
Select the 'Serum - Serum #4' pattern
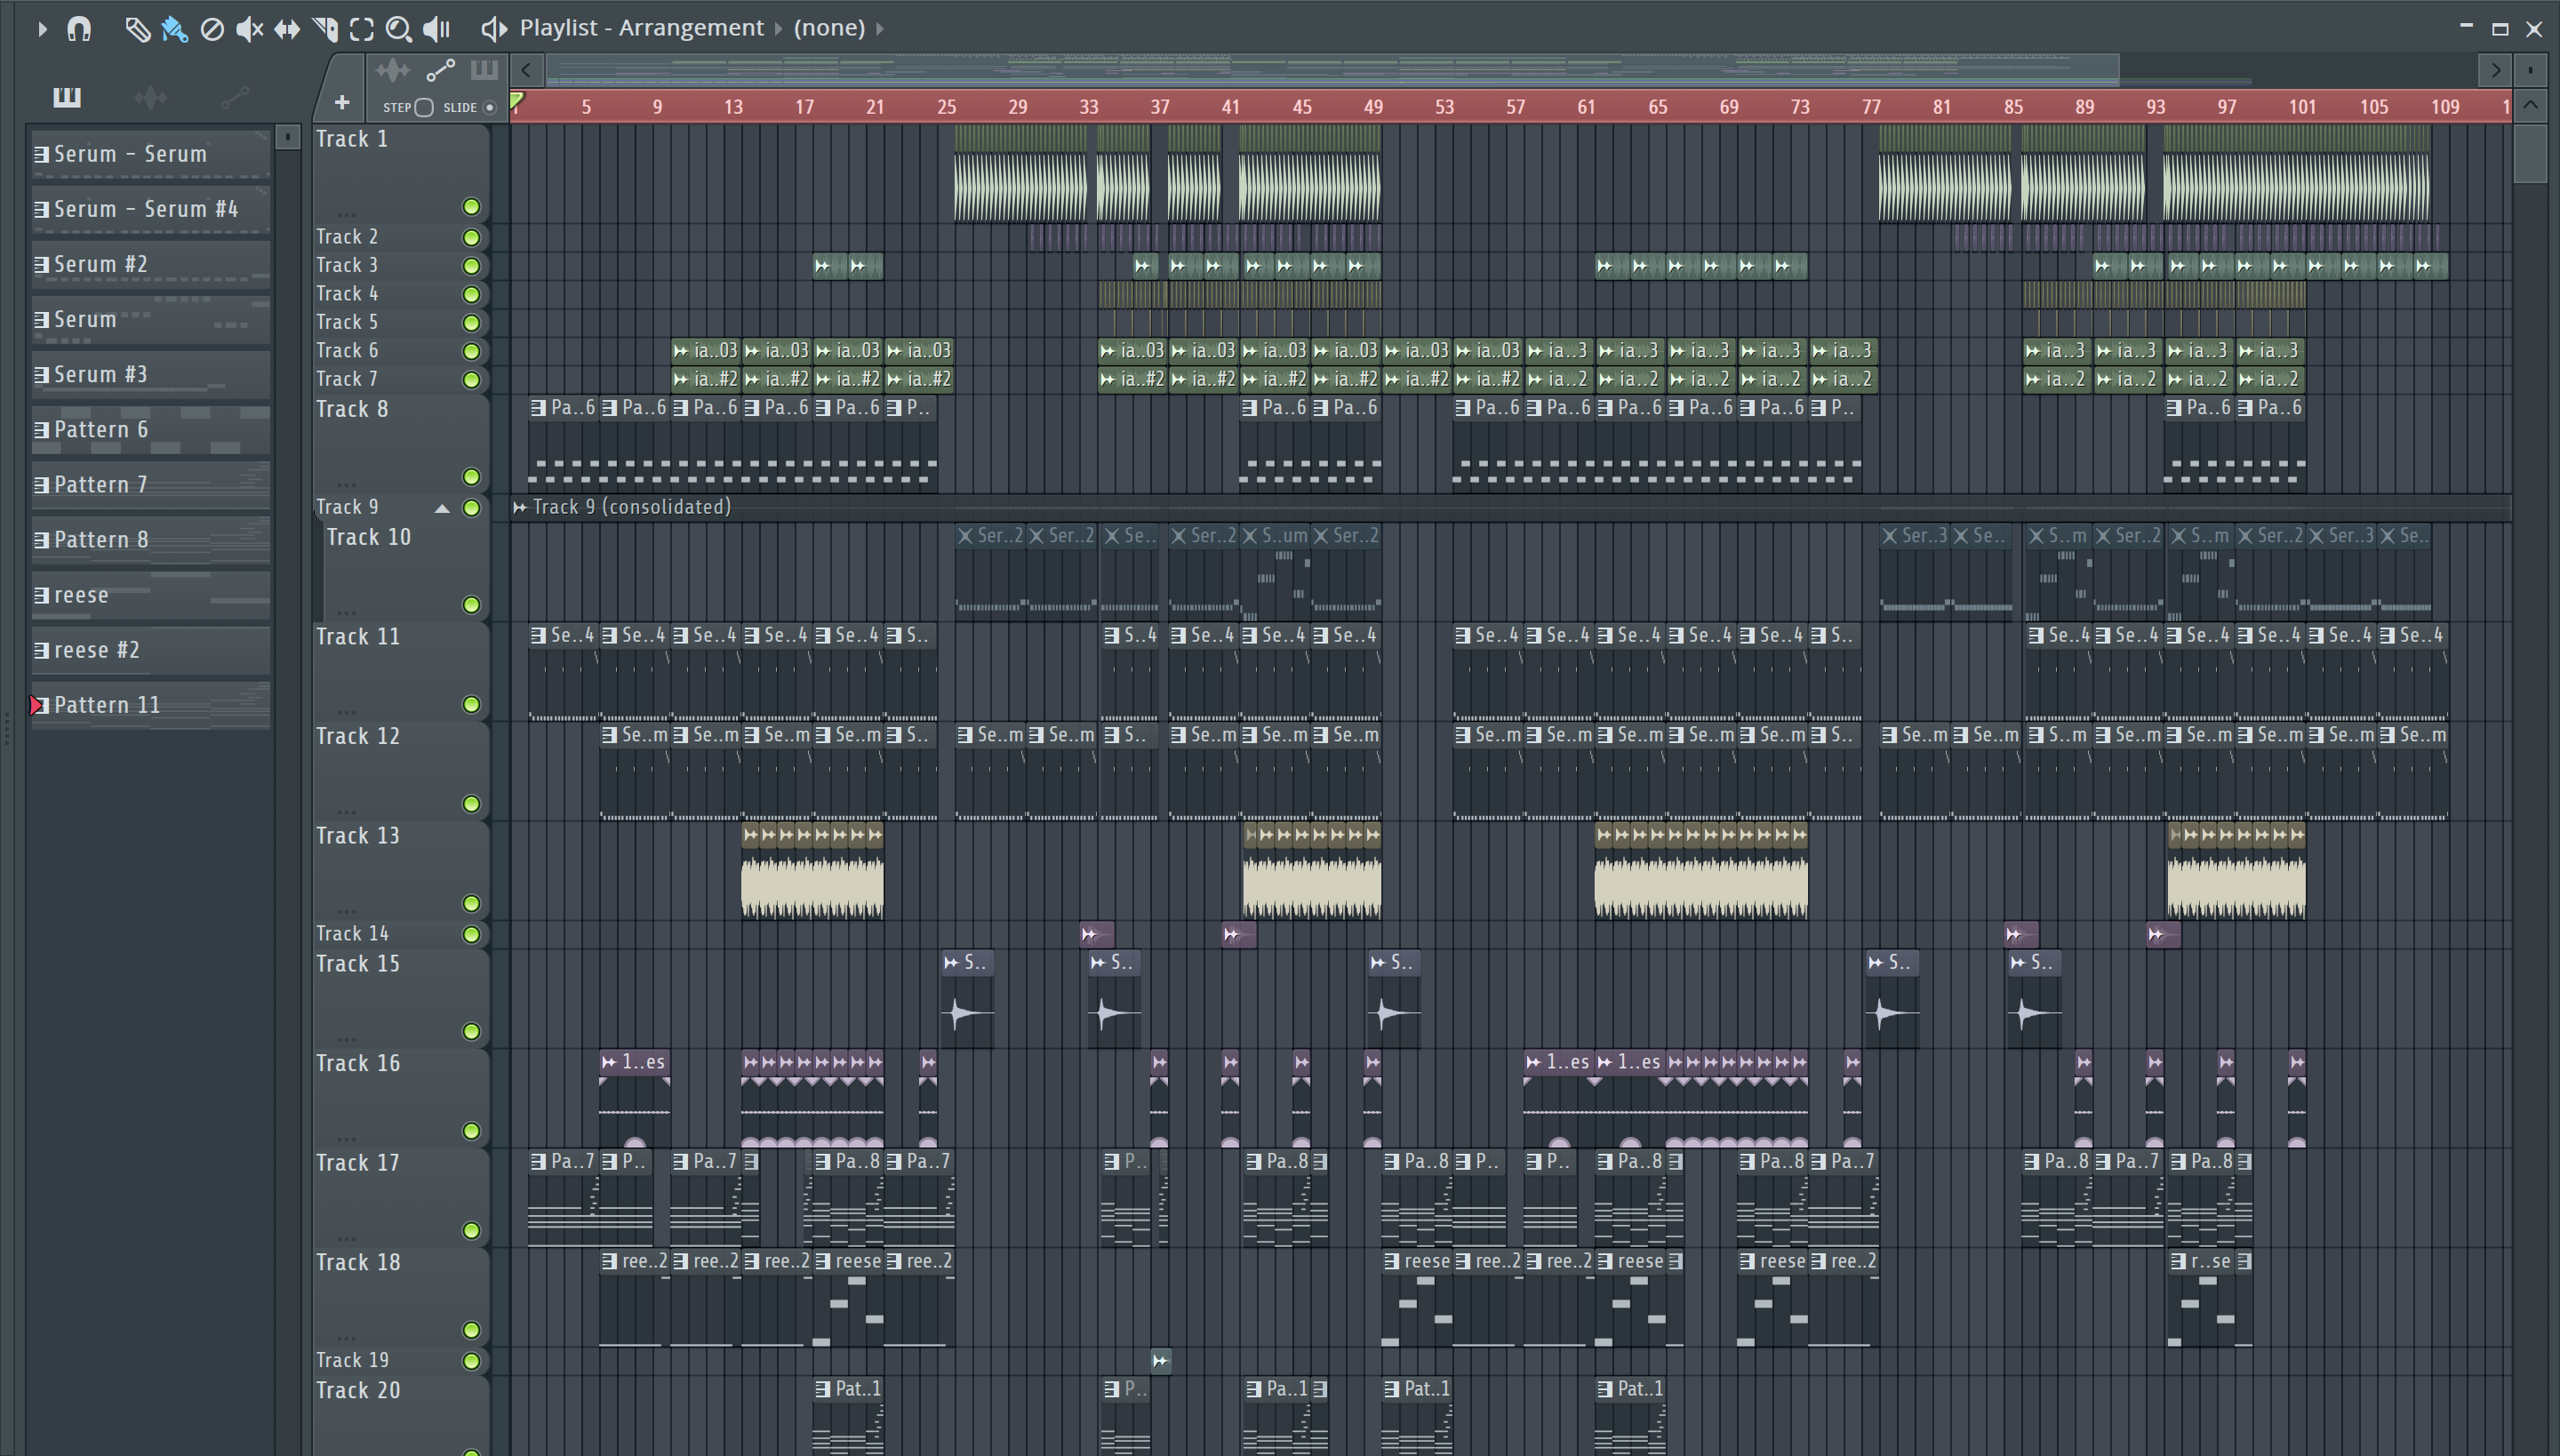(150, 209)
